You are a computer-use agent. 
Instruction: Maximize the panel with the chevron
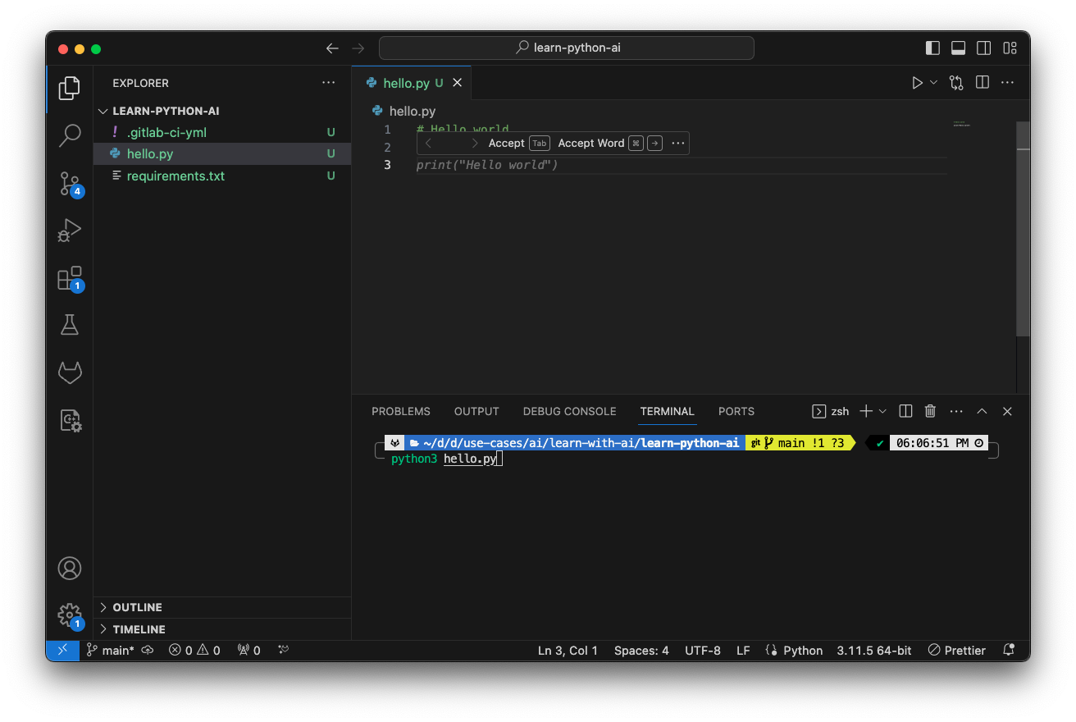pyautogui.click(x=982, y=410)
